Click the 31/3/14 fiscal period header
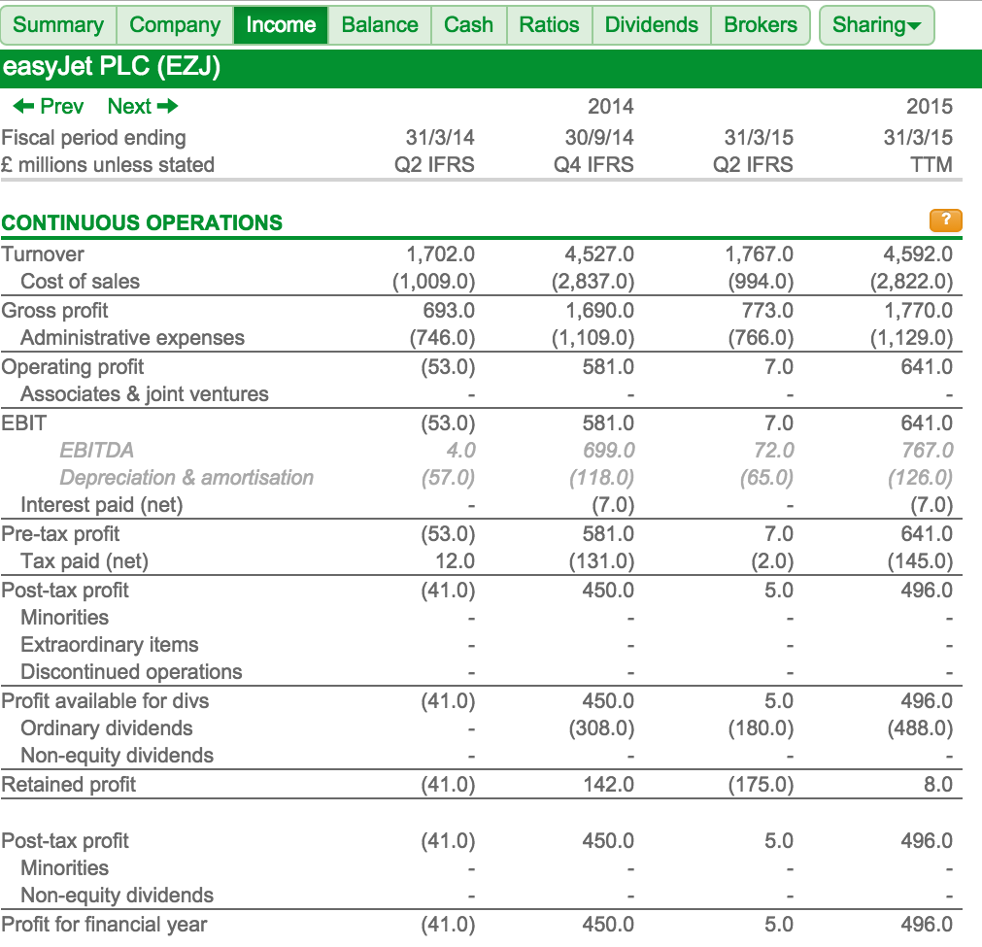The width and height of the screenshot is (982, 947). pos(440,137)
